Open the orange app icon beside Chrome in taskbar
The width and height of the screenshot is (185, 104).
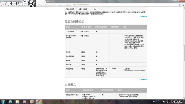(x=32, y=102)
